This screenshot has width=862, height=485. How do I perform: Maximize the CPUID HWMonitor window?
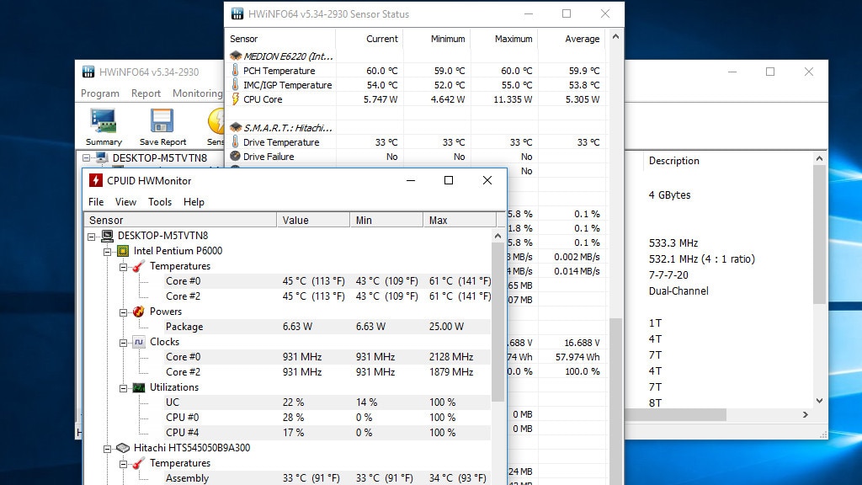coord(449,180)
